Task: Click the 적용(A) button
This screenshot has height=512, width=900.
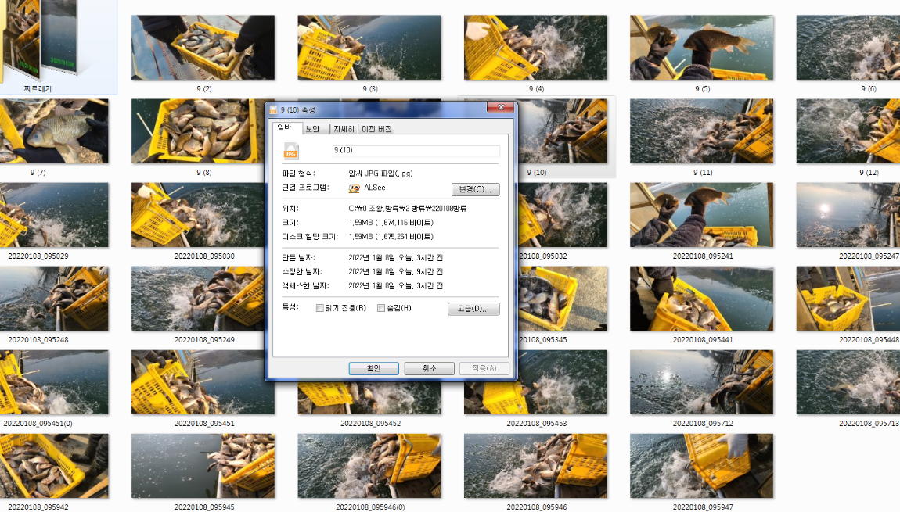Action: [484, 368]
